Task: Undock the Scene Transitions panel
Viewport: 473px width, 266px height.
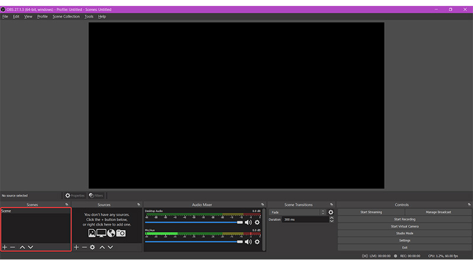Action: point(332,205)
